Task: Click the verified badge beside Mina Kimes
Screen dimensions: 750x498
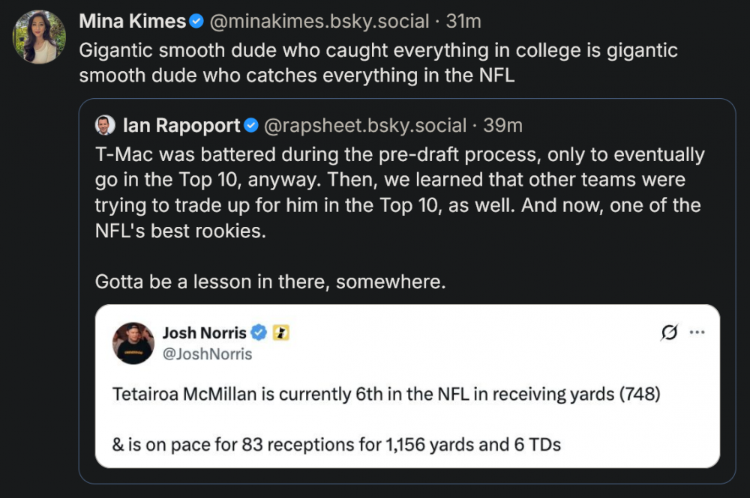Action: click(196, 22)
